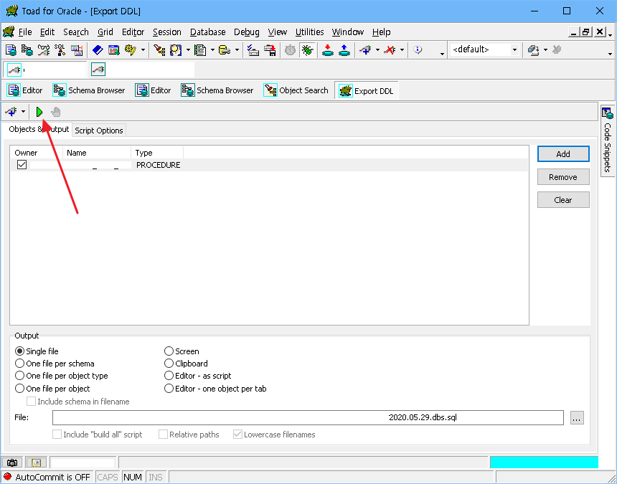Expand dropdown after the info balloon icon

pyautogui.click(x=442, y=54)
